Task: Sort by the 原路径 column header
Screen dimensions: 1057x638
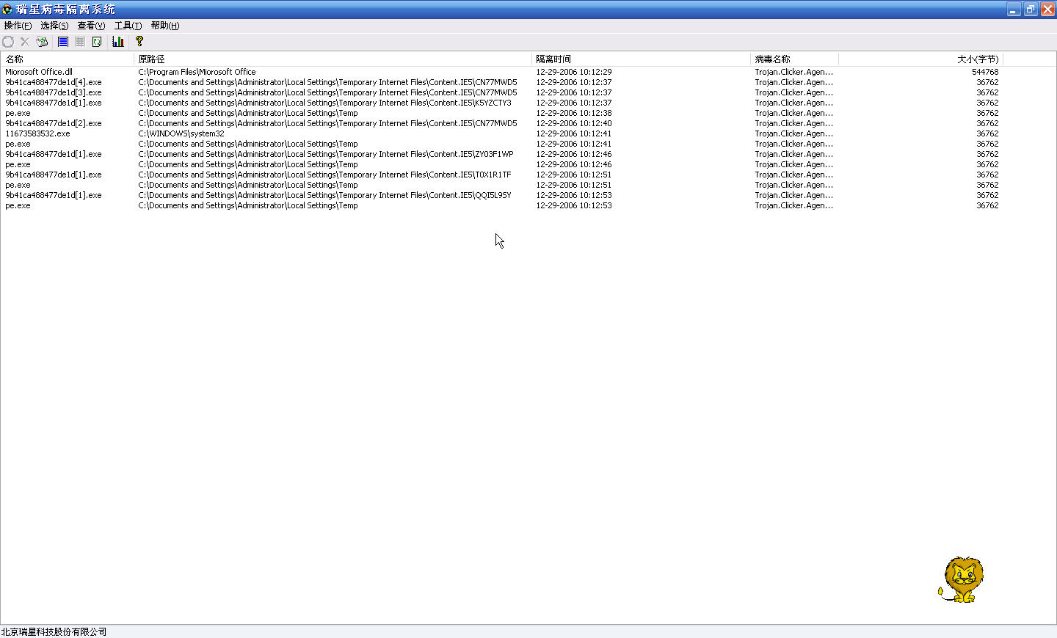Action: 333,59
